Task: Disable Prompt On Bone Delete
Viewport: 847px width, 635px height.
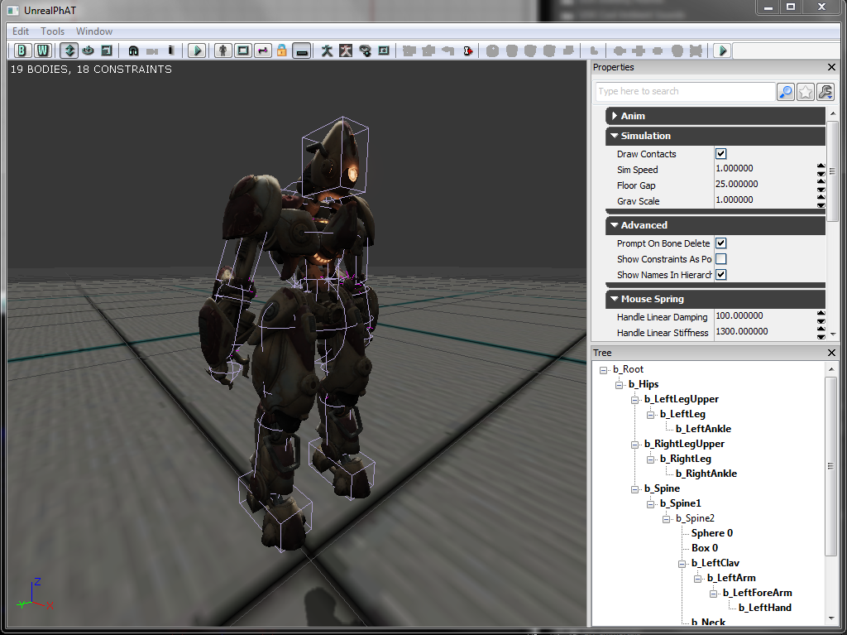Action: [720, 243]
